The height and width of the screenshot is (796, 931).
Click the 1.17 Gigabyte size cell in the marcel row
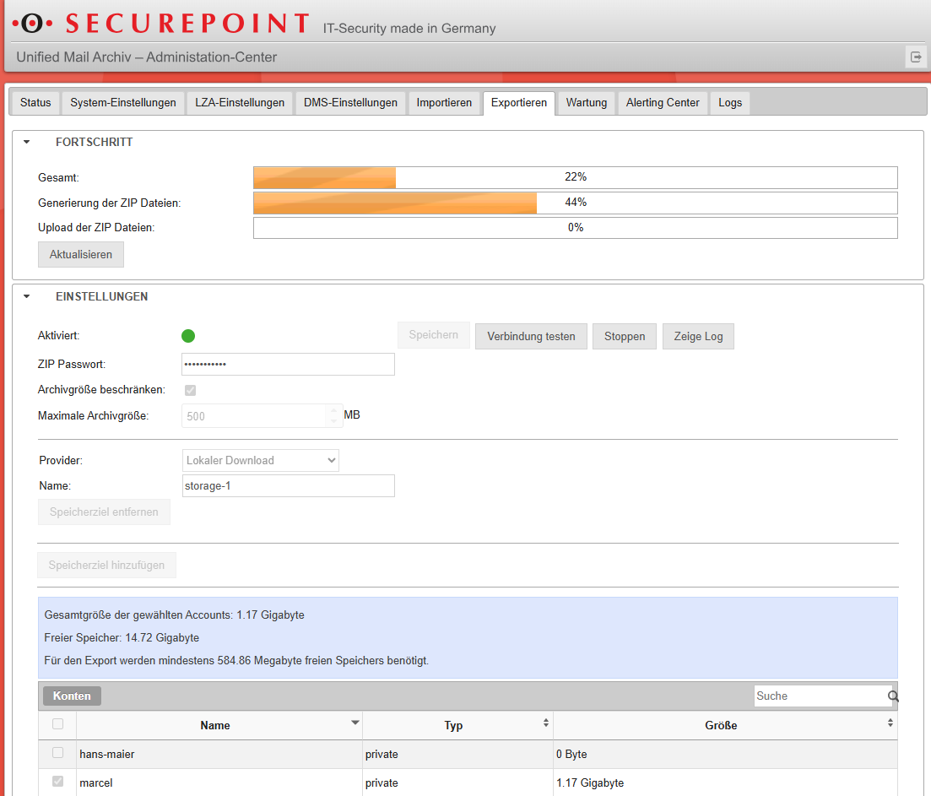click(x=725, y=783)
